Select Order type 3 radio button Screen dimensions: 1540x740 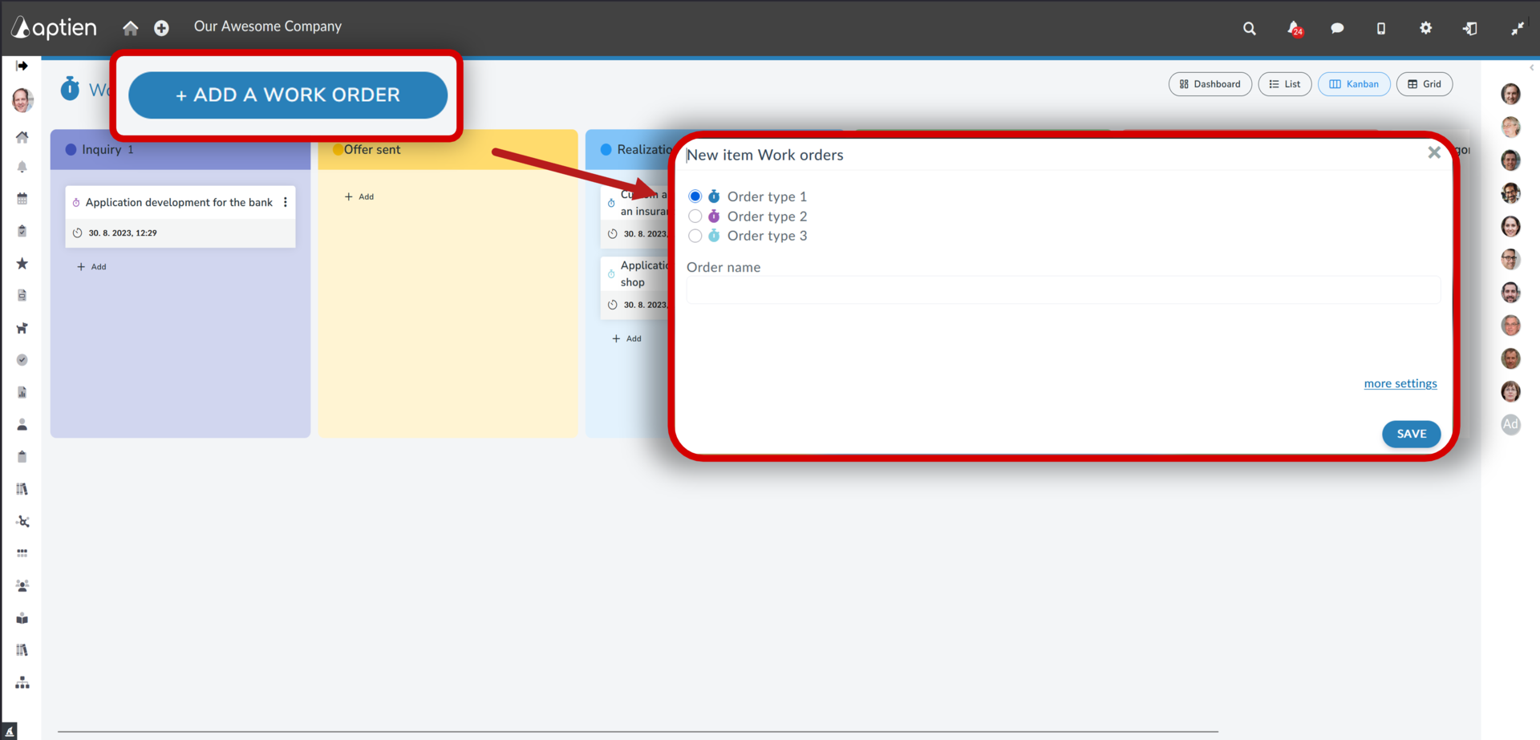tap(695, 236)
